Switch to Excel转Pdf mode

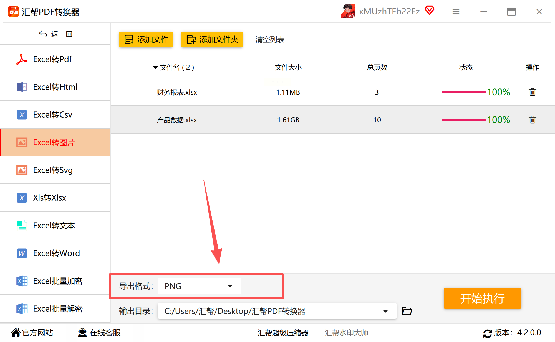[53, 59]
